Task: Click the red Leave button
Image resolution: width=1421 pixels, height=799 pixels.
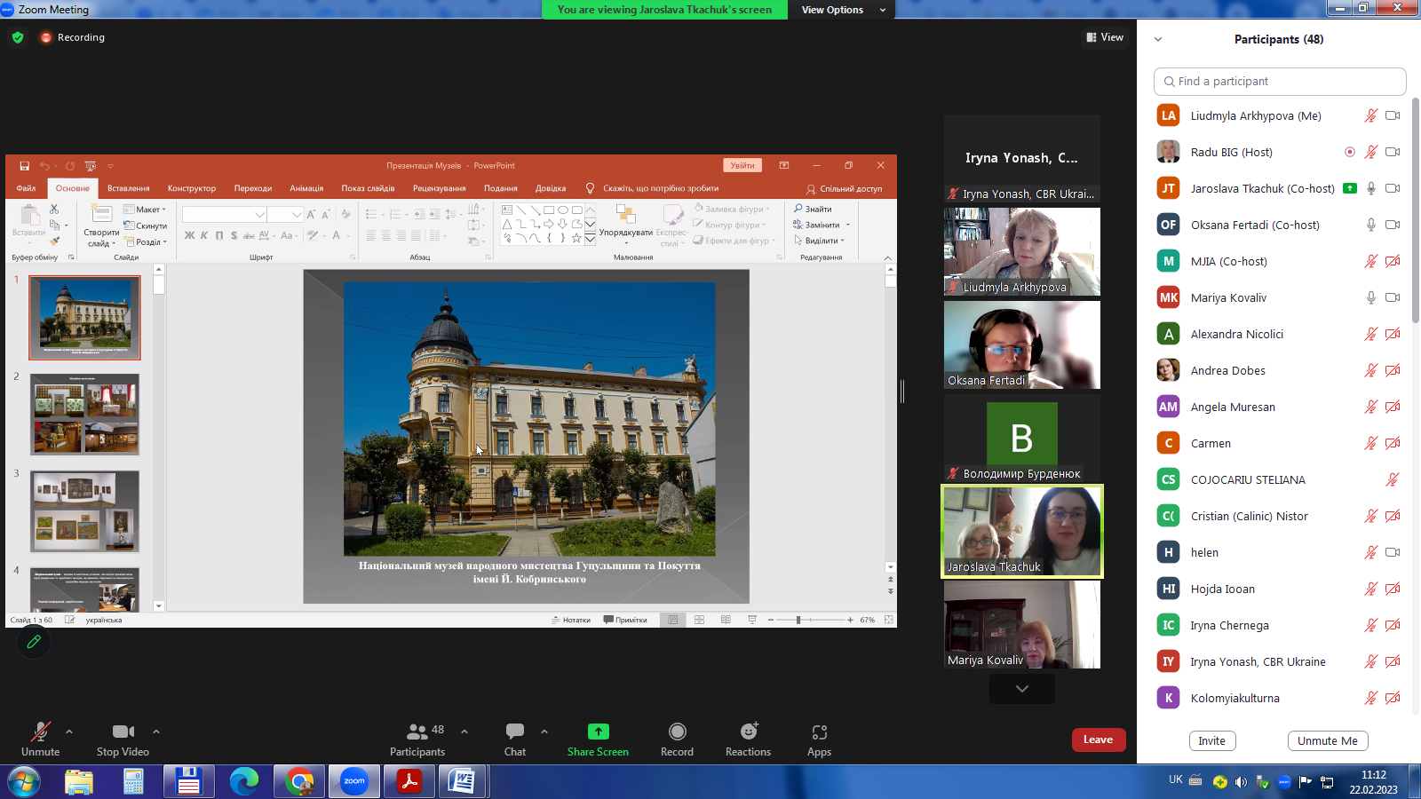Action: 1098,740
